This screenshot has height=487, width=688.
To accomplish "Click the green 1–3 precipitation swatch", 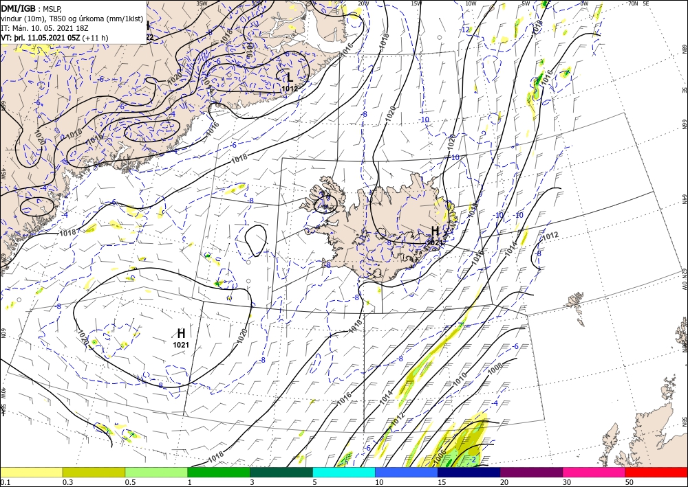I will coord(219,472).
